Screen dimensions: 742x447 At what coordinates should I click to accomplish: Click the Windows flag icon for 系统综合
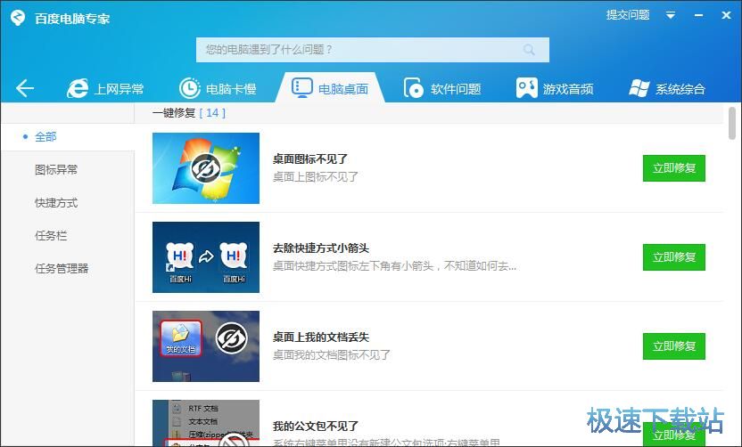point(639,88)
